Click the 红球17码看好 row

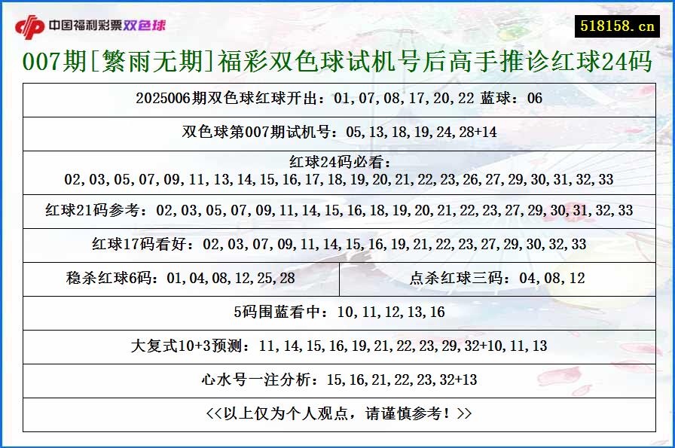[337, 244]
